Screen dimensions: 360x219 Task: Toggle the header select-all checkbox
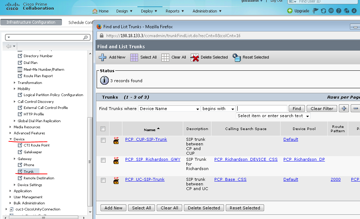pos(103,129)
